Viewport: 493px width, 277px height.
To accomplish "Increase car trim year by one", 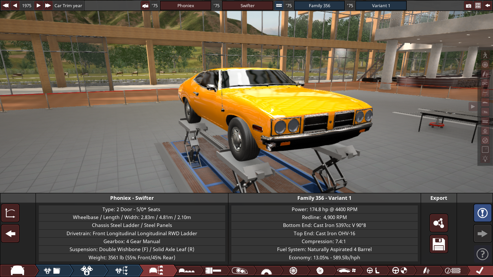I will click(x=38, y=5).
